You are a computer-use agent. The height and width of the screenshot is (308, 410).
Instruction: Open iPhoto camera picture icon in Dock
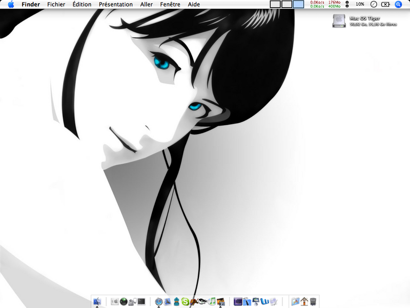[221, 302]
